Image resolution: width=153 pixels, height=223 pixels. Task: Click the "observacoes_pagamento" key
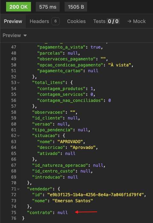point(66,59)
